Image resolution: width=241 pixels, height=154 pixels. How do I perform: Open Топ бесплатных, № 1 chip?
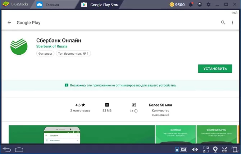pos(73,54)
